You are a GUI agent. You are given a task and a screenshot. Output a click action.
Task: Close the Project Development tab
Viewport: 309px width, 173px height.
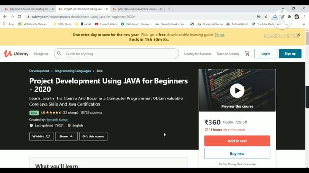click(x=106, y=9)
